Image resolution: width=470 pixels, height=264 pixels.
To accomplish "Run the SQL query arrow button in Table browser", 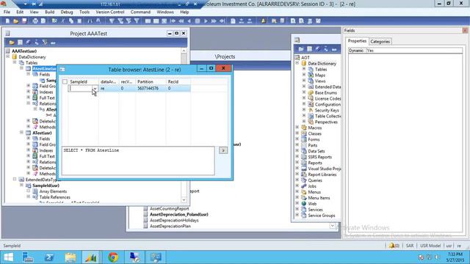I will [223, 150].
